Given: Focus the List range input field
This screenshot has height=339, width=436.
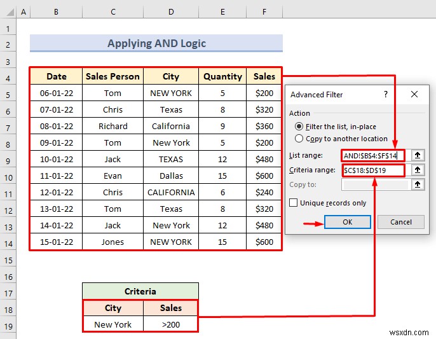Looking at the screenshot, I should [x=373, y=156].
